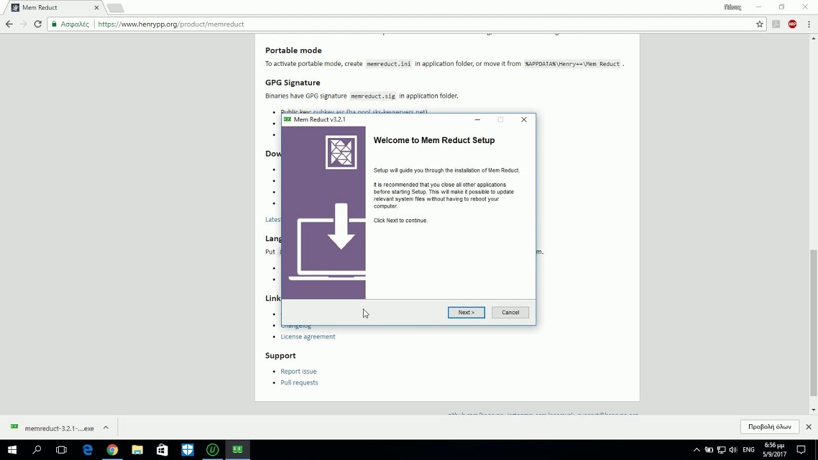Image resolution: width=818 pixels, height=460 pixels.
Task: Select the Mem Reduct installer taskbar icon
Action: point(237,450)
